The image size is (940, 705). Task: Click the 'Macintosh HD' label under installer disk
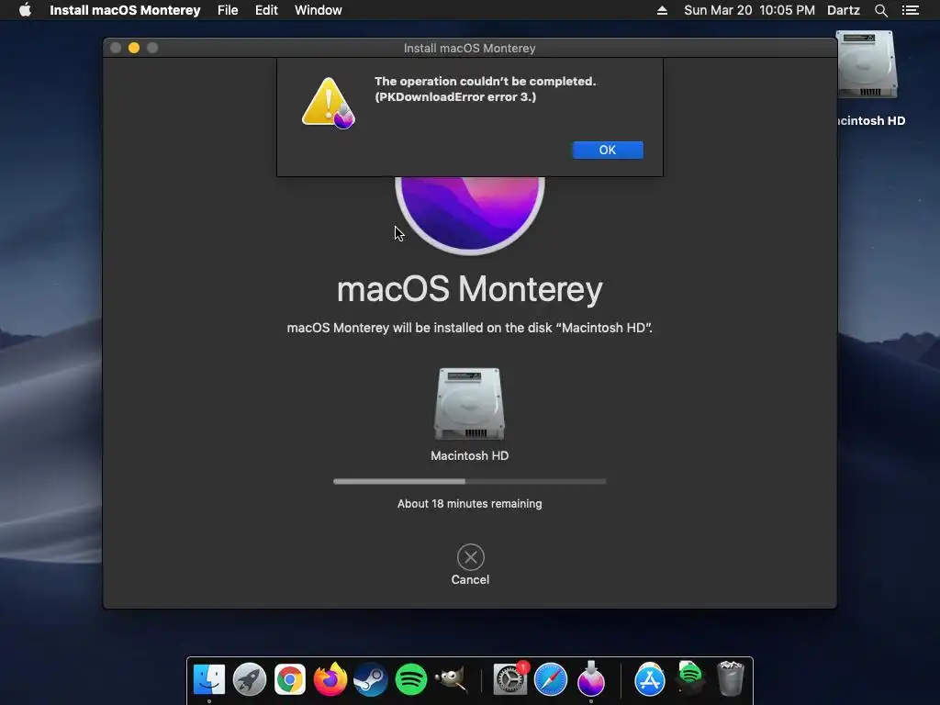[x=469, y=455]
